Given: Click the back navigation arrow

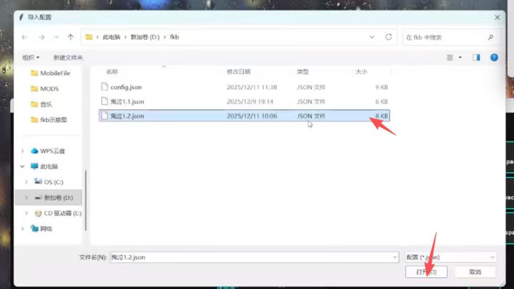Looking at the screenshot, I should [x=25, y=37].
